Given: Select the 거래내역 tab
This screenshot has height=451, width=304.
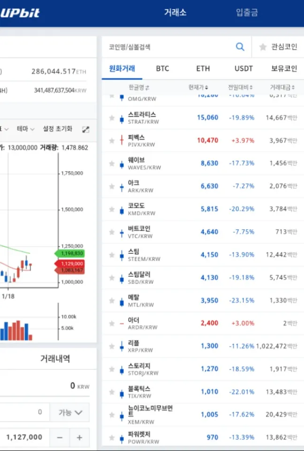Looking at the screenshot, I should [x=55, y=358].
